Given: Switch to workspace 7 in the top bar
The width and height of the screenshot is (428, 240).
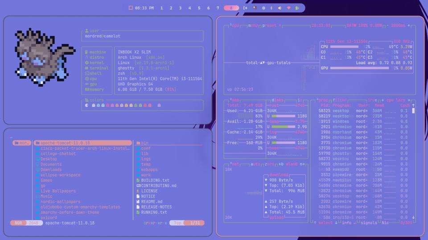Looking at the screenshot, I should 218,8.
